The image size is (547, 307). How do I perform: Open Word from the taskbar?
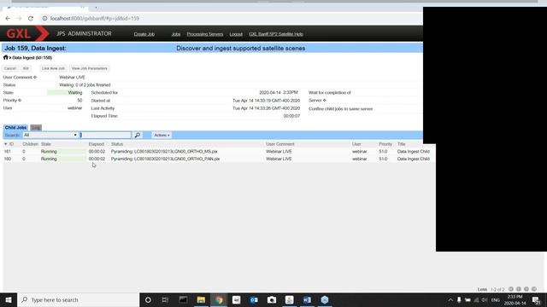pyautogui.click(x=307, y=299)
